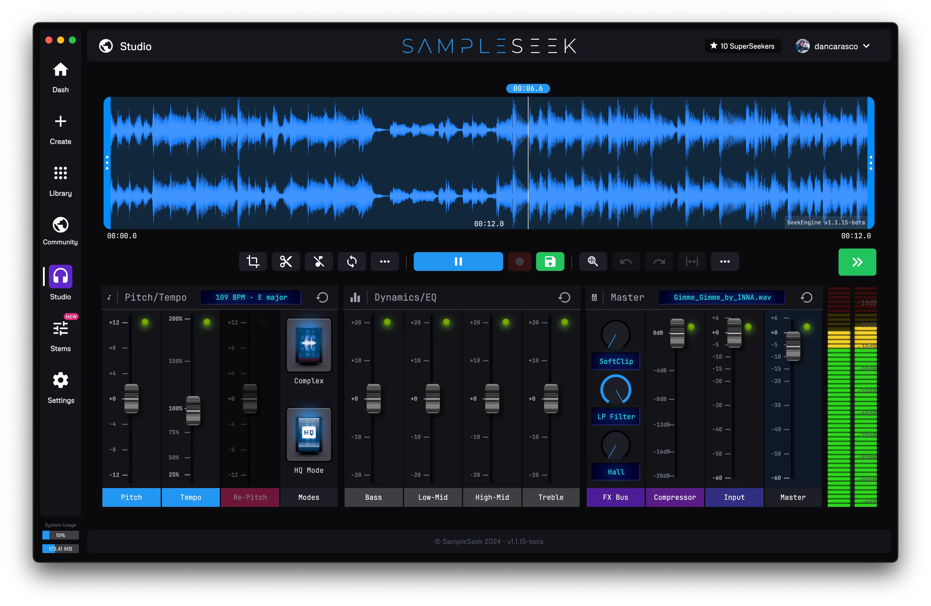
Task: Click the crossed-out scissors trim tool
Action: (x=319, y=262)
